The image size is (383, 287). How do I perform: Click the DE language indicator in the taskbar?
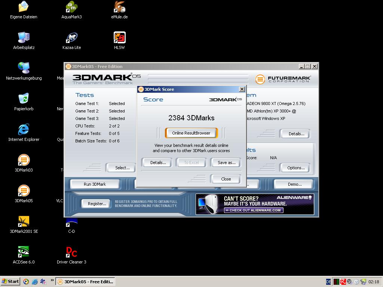tap(328, 282)
